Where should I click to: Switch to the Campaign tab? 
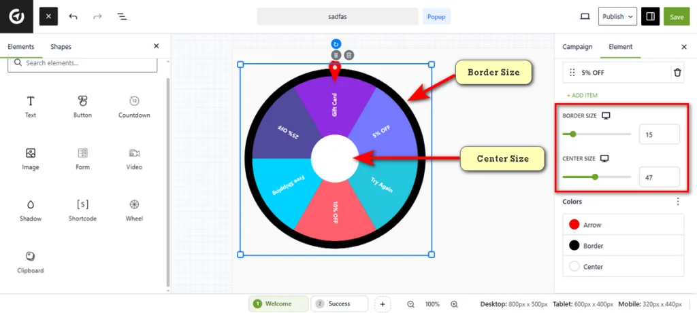(x=577, y=47)
